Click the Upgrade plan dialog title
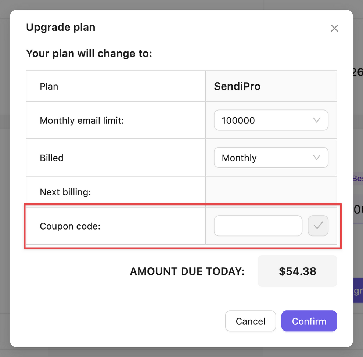 click(61, 27)
